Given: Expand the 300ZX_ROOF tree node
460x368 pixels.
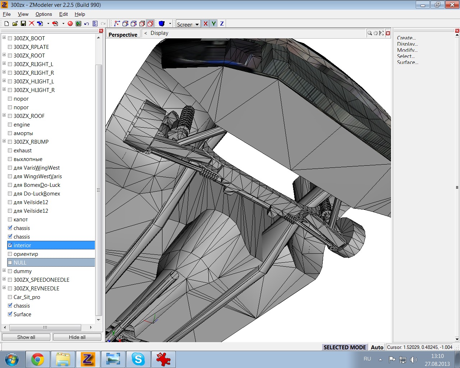Looking at the screenshot, I should (4, 115).
